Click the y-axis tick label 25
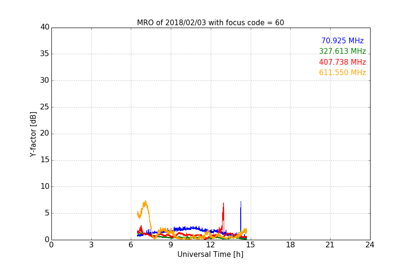The height and width of the screenshot is (274, 411). pos(45,107)
